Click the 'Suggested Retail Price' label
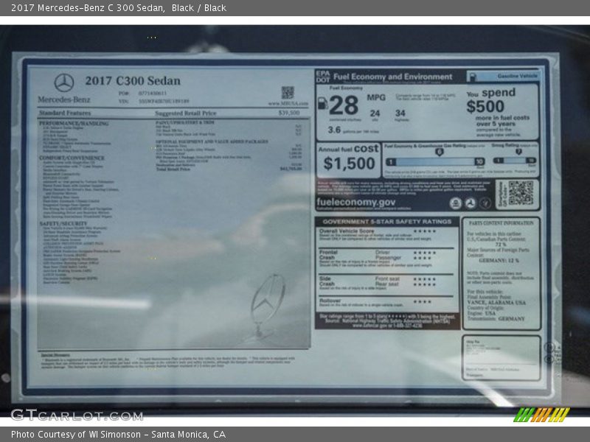Image resolution: width=590 pixels, height=442 pixels. tap(186, 113)
